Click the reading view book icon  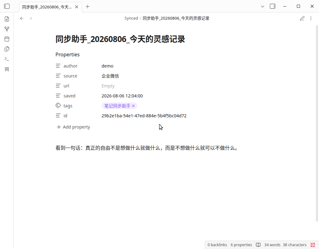pyautogui.click(x=258, y=245)
